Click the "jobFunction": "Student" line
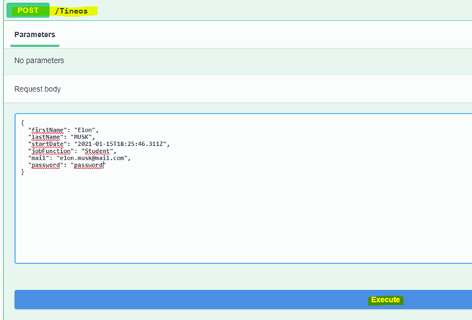 [x=72, y=151]
